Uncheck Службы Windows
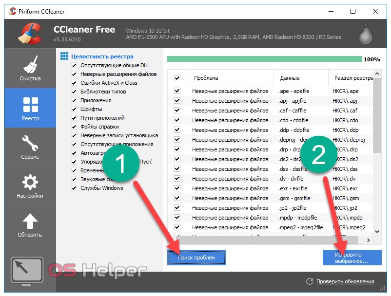The height and width of the screenshot is (296, 391). point(74,188)
